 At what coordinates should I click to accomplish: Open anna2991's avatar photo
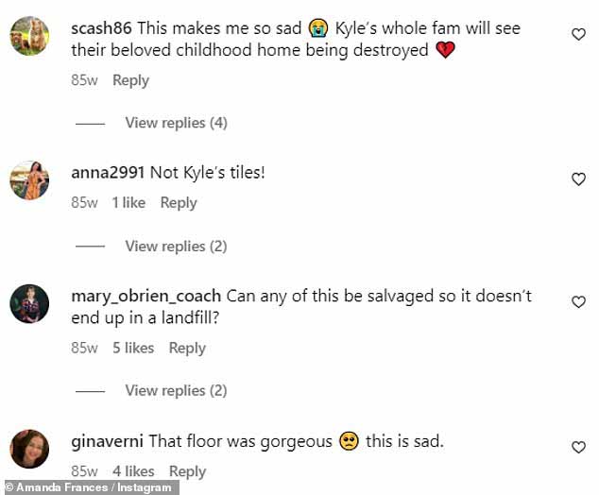tap(29, 180)
